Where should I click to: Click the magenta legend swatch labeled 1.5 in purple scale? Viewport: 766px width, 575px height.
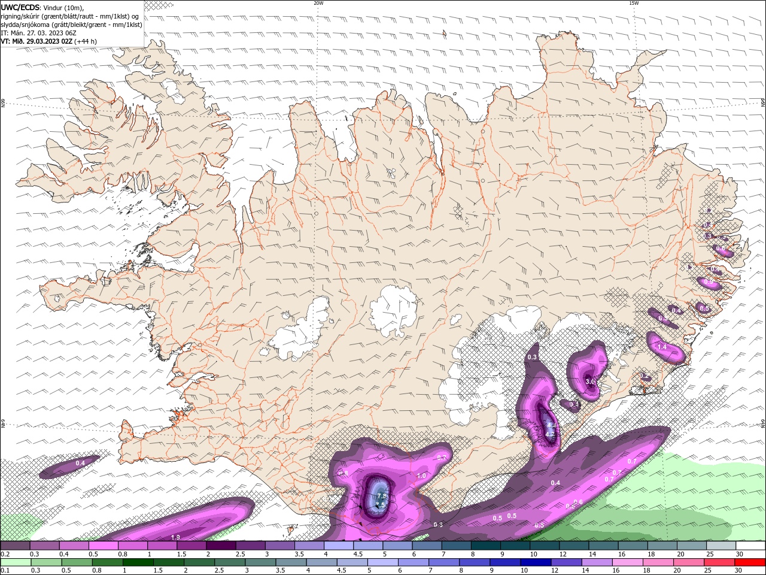tap(191, 546)
